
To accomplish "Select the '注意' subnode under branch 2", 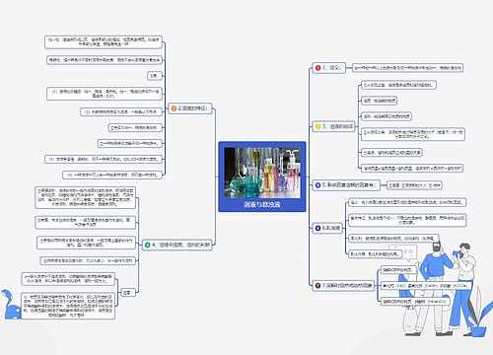I will point(154,76).
